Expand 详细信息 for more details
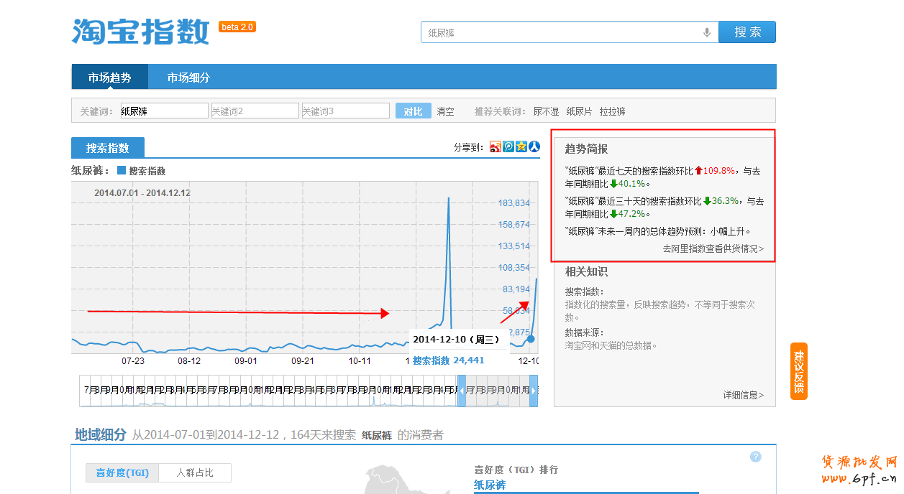Image resolution: width=904 pixels, height=494 pixels. pyautogui.click(x=743, y=395)
